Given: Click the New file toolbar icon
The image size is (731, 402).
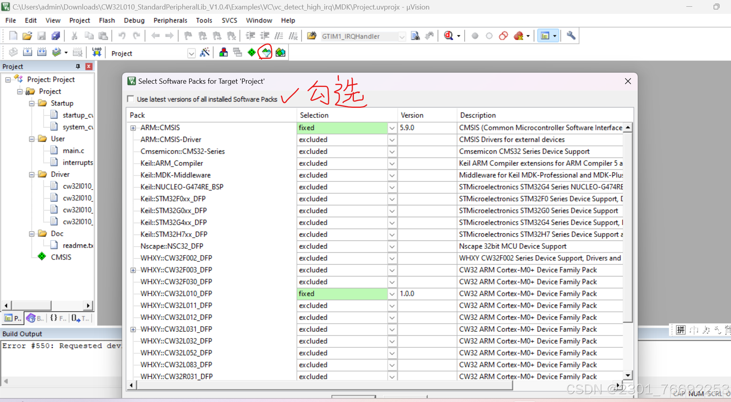Looking at the screenshot, I should pos(13,36).
